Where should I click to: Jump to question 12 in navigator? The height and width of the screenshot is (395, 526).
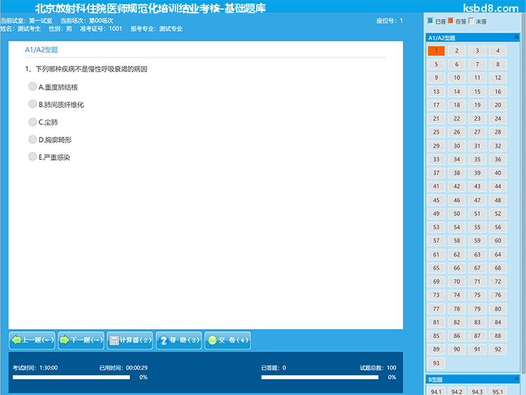[x=498, y=78]
